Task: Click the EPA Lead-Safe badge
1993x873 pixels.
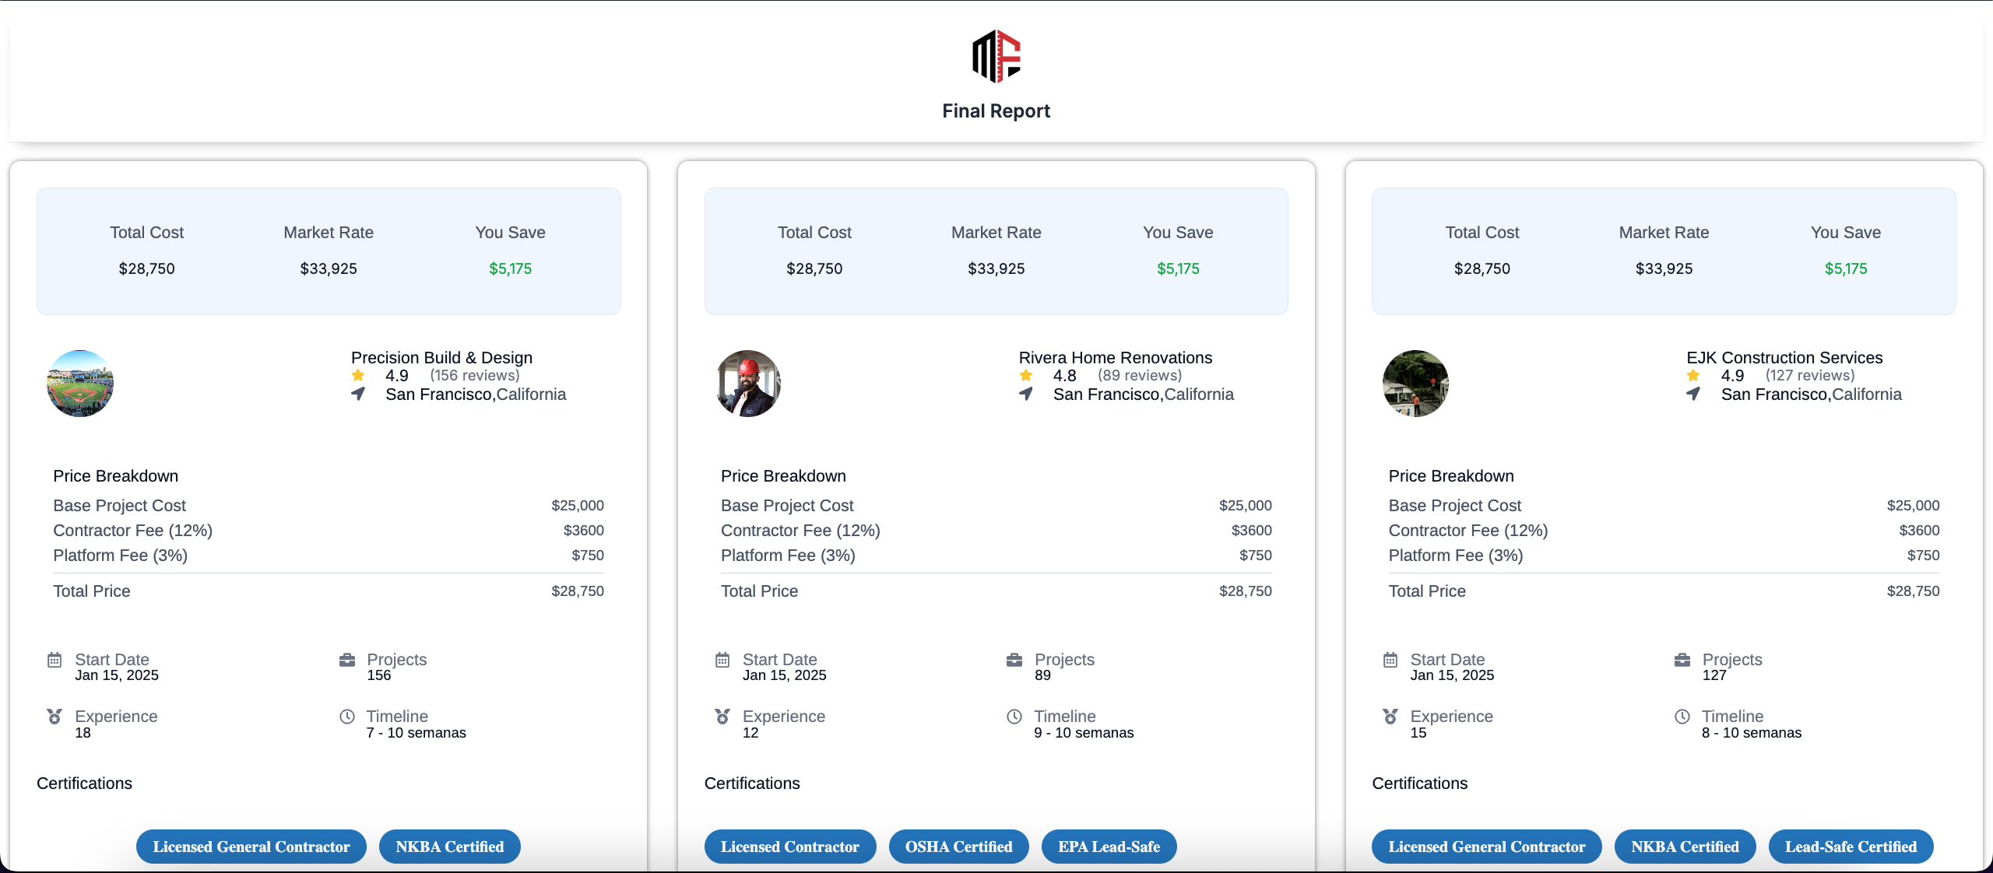Action: (x=1109, y=847)
